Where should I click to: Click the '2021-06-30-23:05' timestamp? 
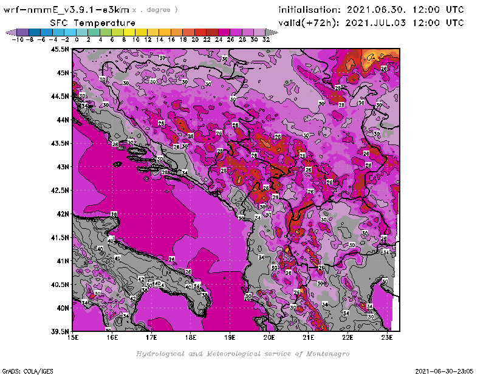[x=444, y=371]
